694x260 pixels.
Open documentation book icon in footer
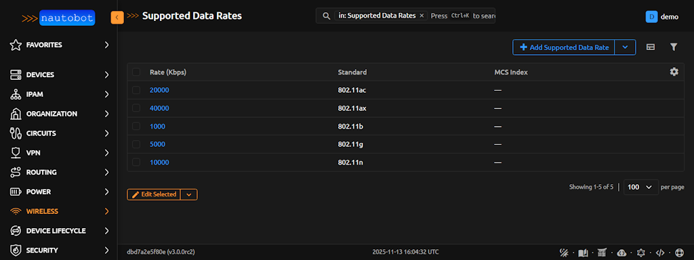(x=584, y=253)
